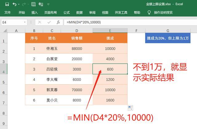Click the blue 提成为20%，但上限为1万 cell
Viewport: 197px width, 129px height.
pos(168,38)
